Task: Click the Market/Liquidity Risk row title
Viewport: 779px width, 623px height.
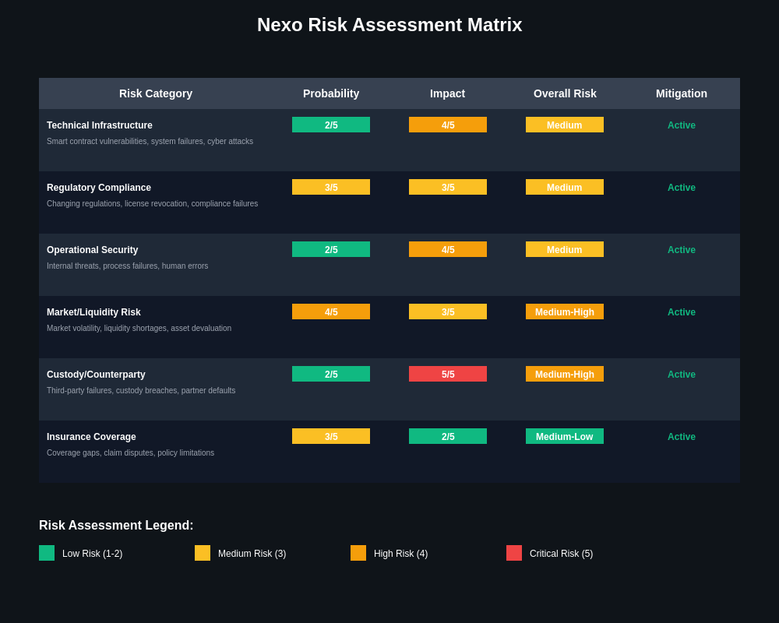Action: click(x=94, y=312)
